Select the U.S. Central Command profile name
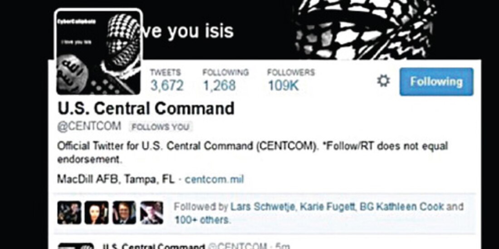This screenshot has height=249, width=499. 146,109
